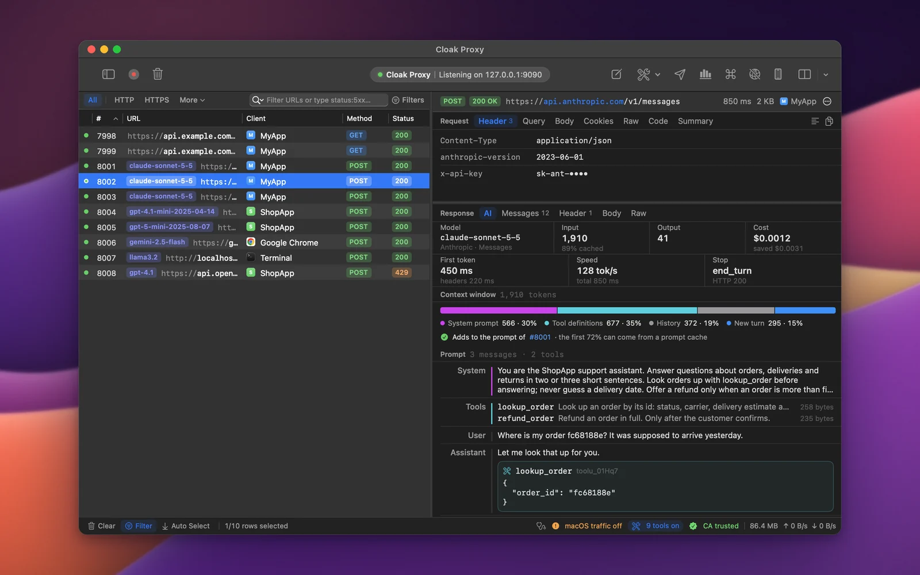Click the crossed tools icon in toolbar
The image size is (920, 575).
point(643,74)
